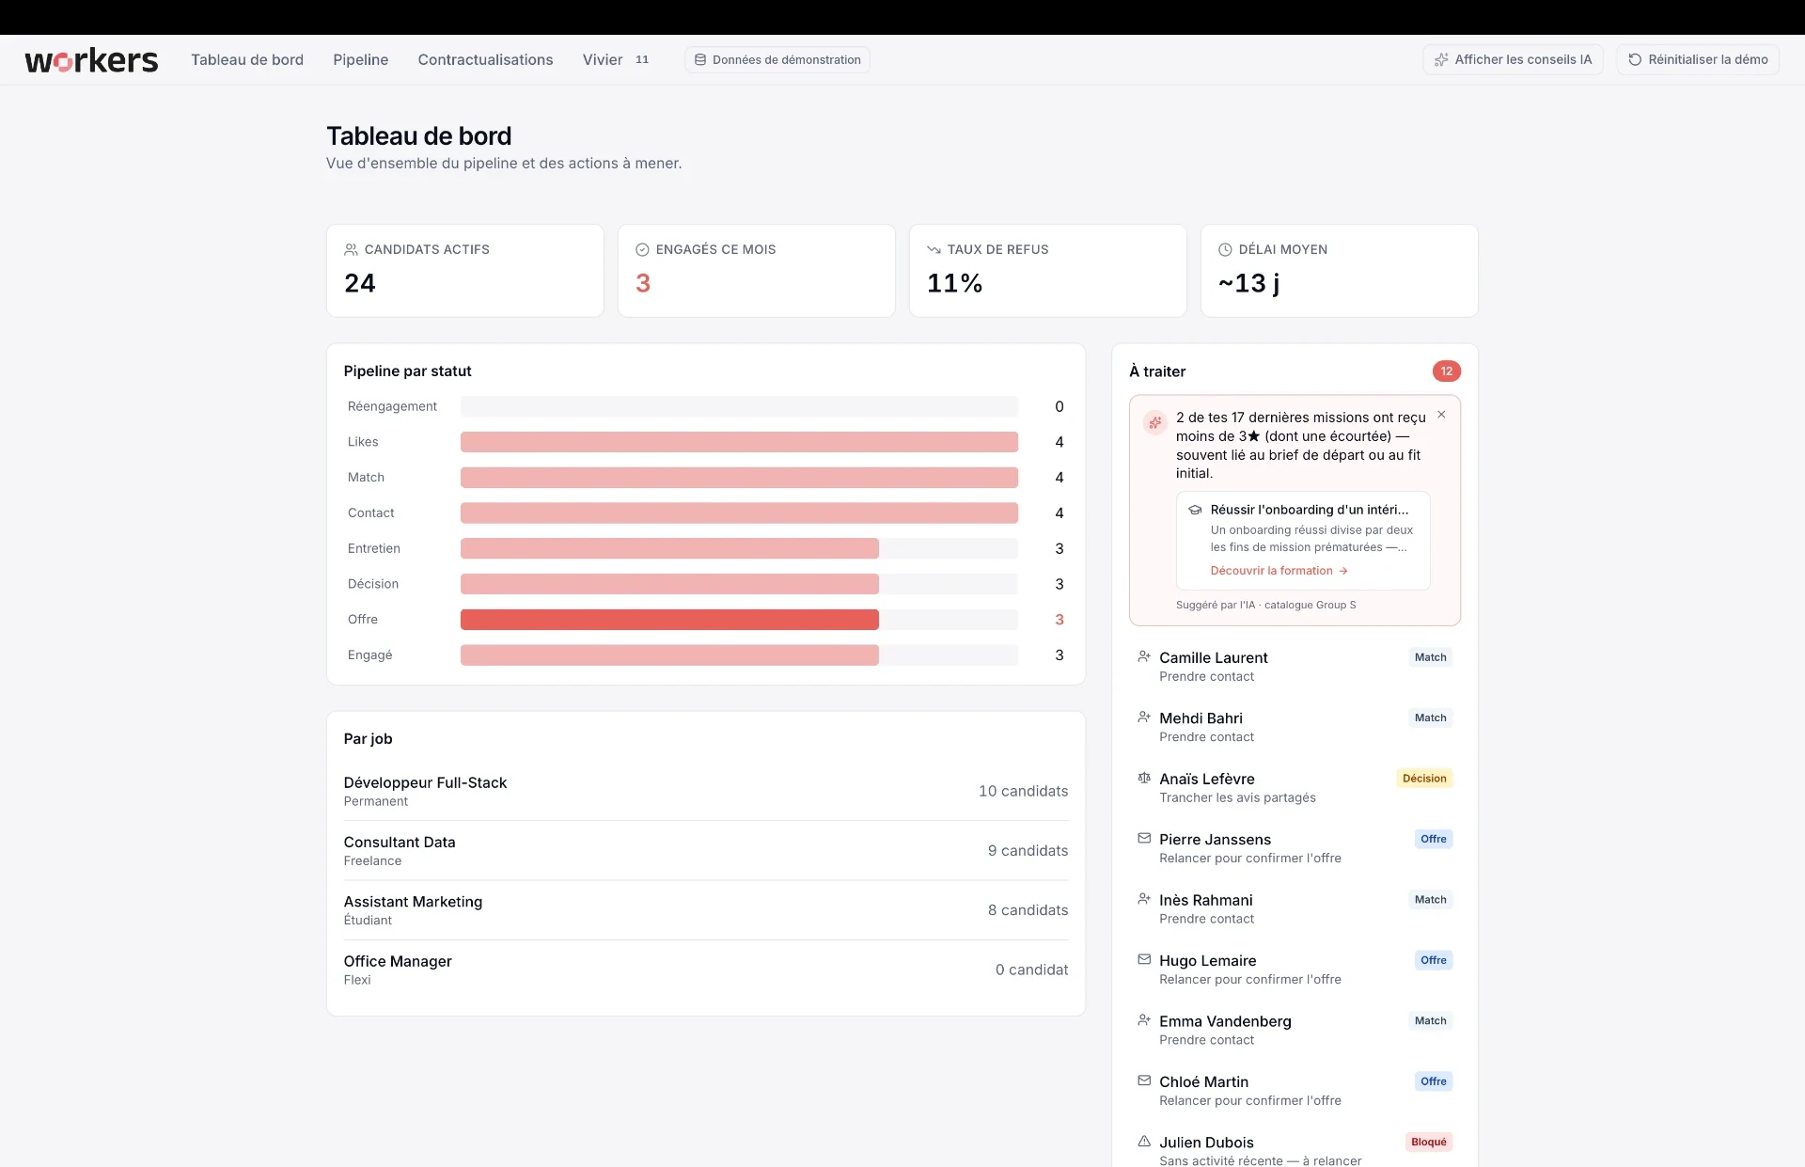Click the scales icon beside Anaïs Lefèvre

(x=1144, y=778)
